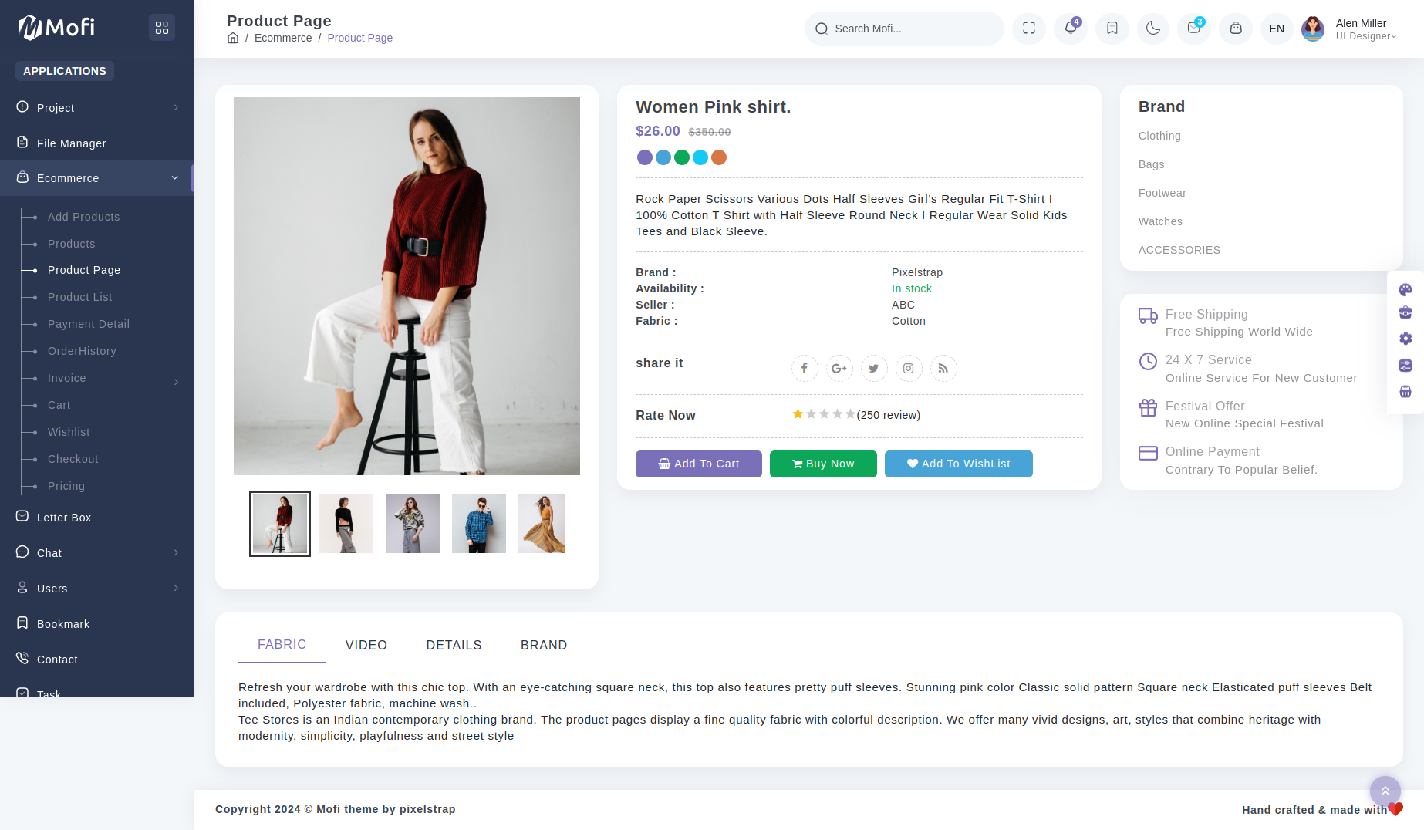Rate product with the first star

[798, 414]
